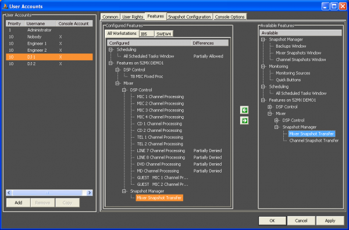Viewport: 349px width, 230px height.
Task: Select Channel Snapshots Window in Available tree
Action: 301,60
